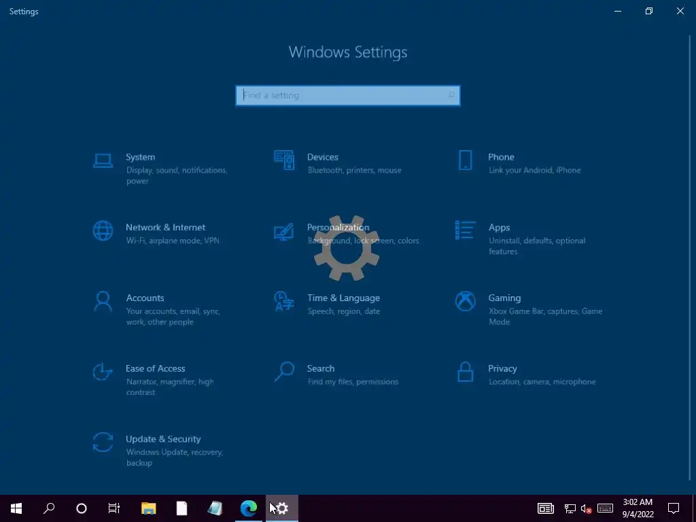Click 'Xbox Game Bar, captures, Game Mode' text
This screenshot has width=696, height=522.
pos(546,317)
